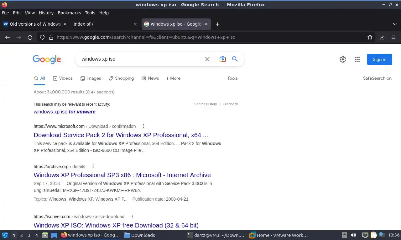Open the clipboard manager tray icon
Screen dimensions: 401x240
[374, 235]
